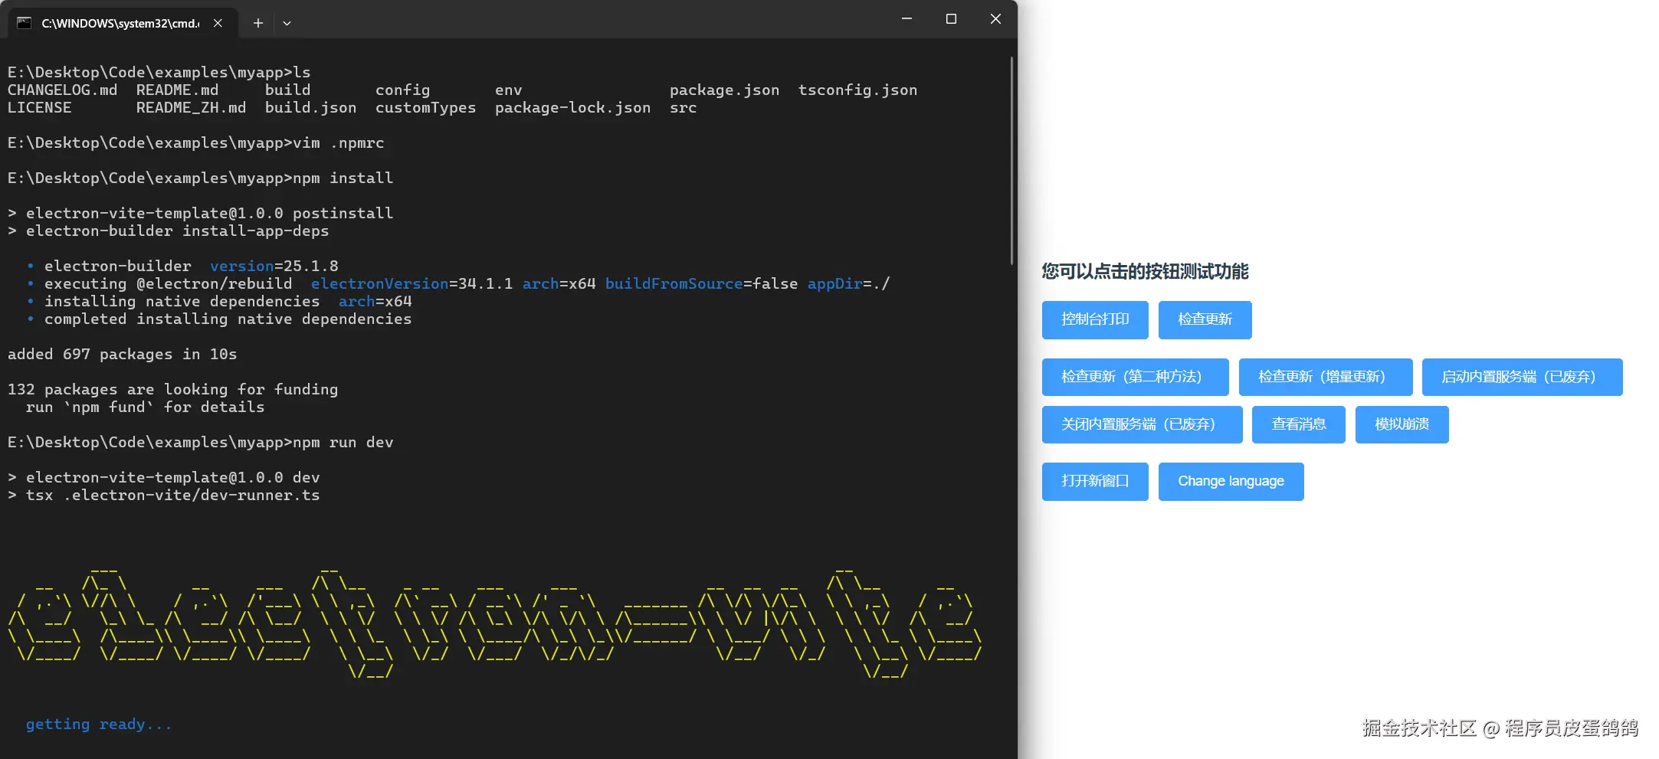Image resolution: width=1659 pixels, height=759 pixels.
Task: Maximize the terminal window
Action: (x=951, y=18)
